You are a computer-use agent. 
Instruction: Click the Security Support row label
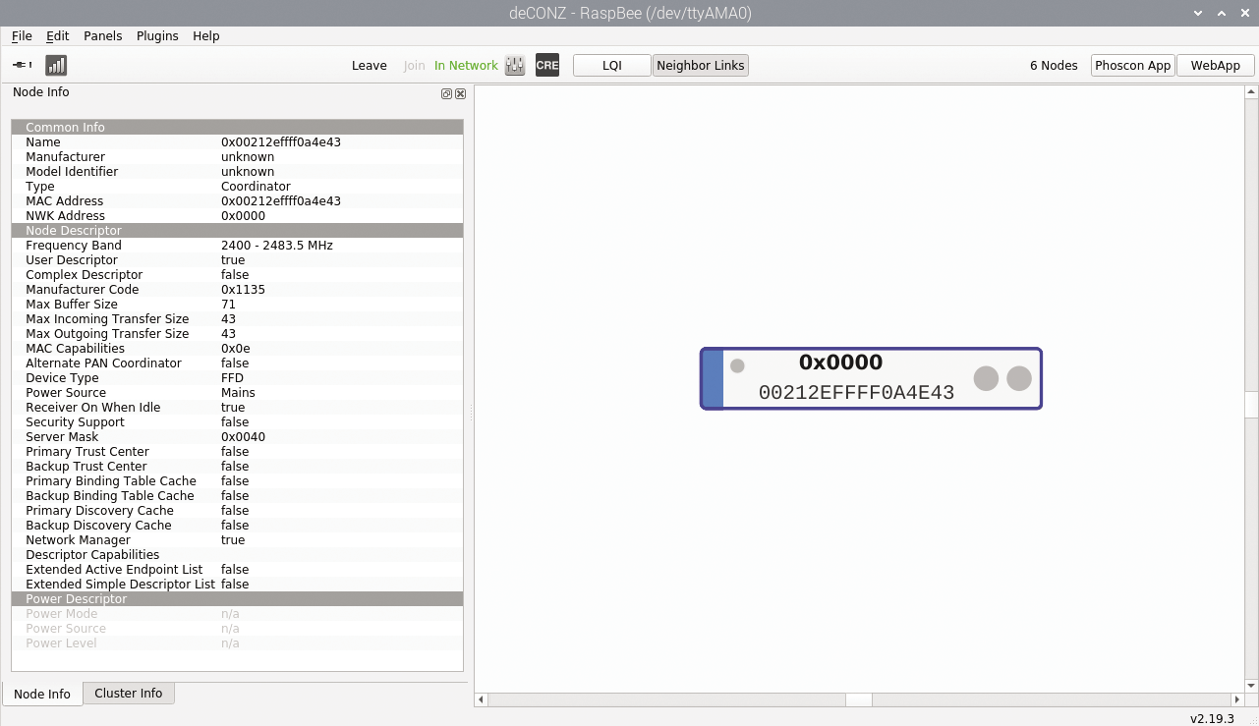click(75, 422)
